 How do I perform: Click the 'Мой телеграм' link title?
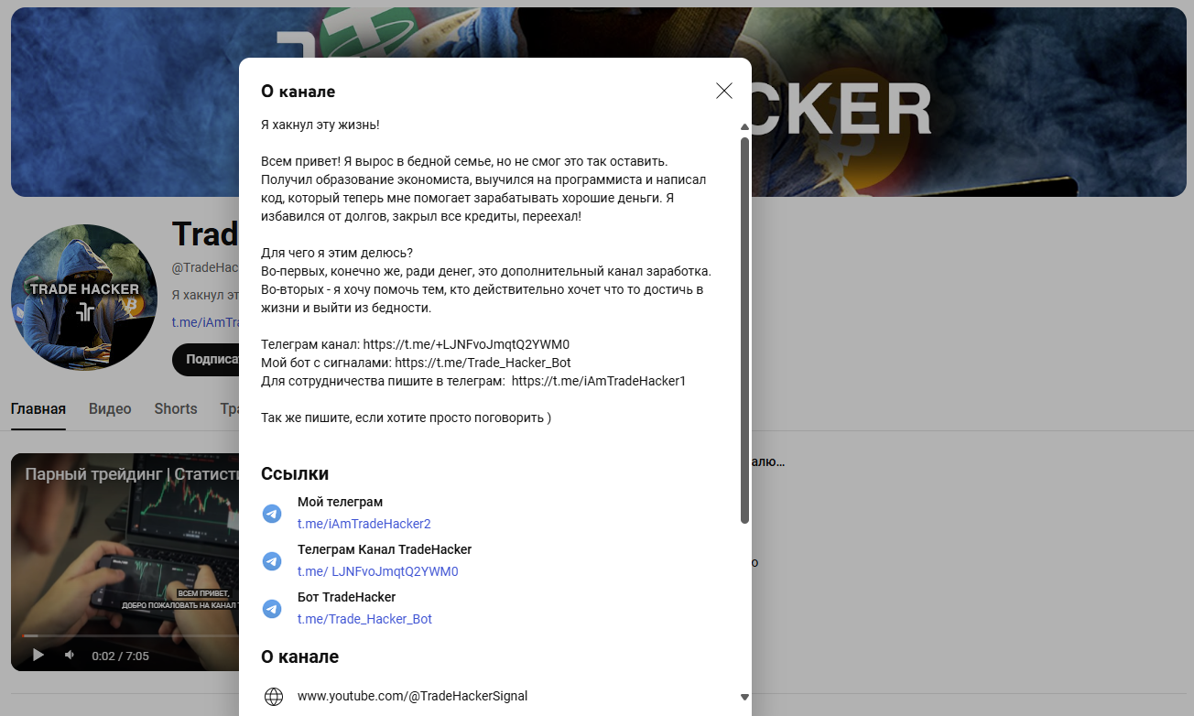(340, 502)
